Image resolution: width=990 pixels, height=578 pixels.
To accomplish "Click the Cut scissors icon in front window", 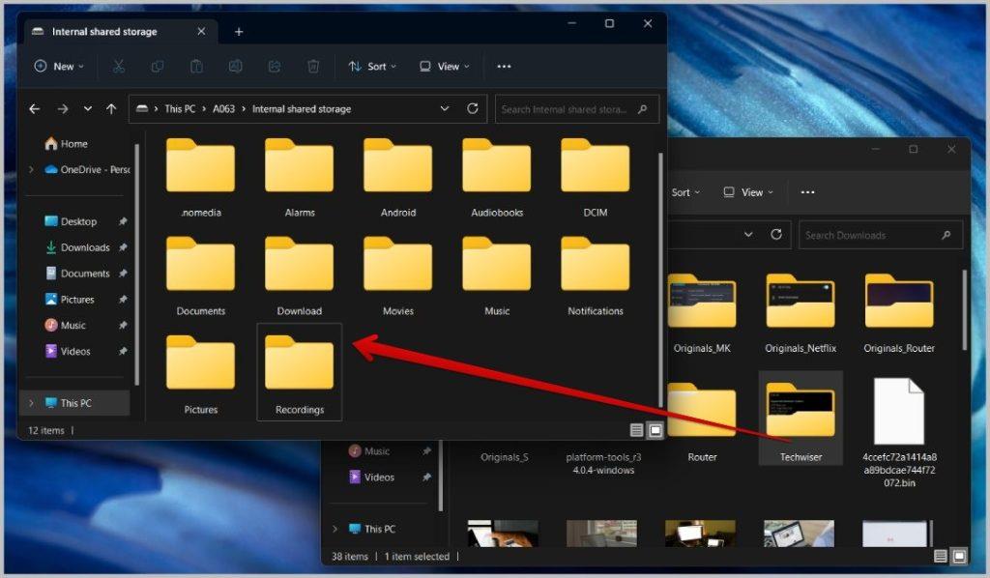I will pos(118,67).
